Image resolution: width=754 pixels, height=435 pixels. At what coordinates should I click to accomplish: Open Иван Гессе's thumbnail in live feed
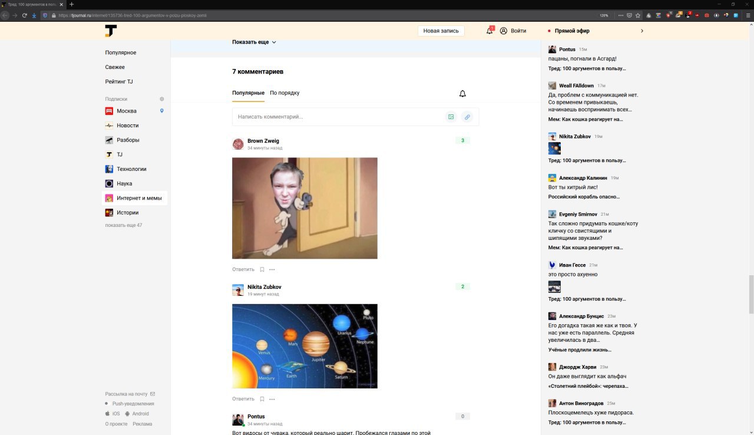(x=554, y=286)
